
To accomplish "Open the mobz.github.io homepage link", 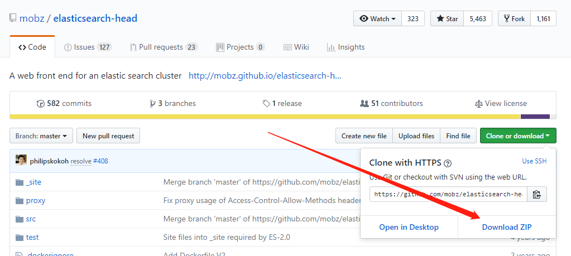I will [x=265, y=76].
